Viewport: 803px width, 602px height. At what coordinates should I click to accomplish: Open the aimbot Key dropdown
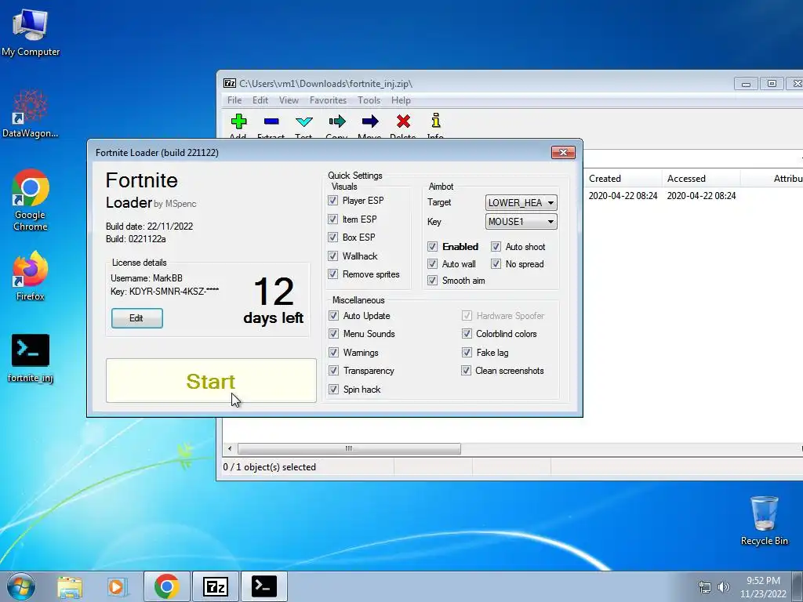pos(521,222)
